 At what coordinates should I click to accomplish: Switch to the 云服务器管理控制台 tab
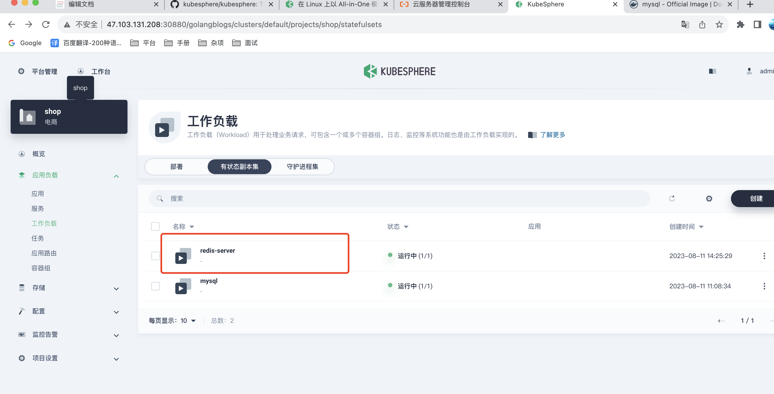point(451,5)
